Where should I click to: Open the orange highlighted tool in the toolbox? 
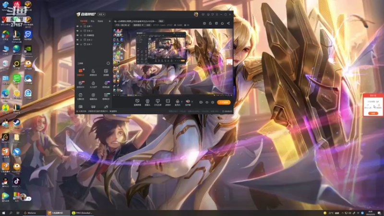[x=81, y=72]
